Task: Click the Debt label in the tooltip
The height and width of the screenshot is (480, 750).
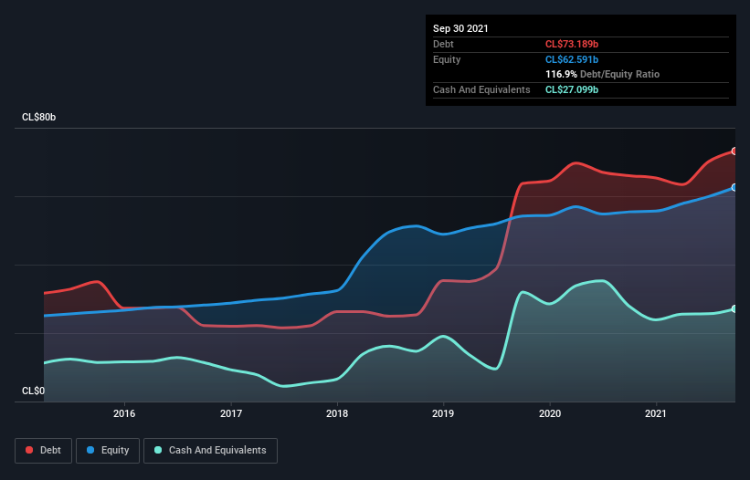Action: 443,44
